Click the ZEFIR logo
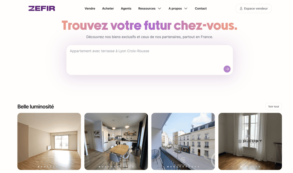The height and width of the screenshot is (173, 293). [42, 8]
